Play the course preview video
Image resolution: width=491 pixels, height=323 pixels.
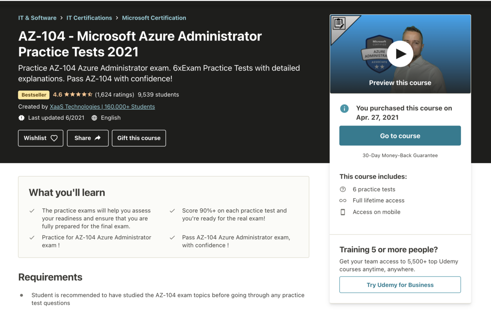(x=400, y=54)
